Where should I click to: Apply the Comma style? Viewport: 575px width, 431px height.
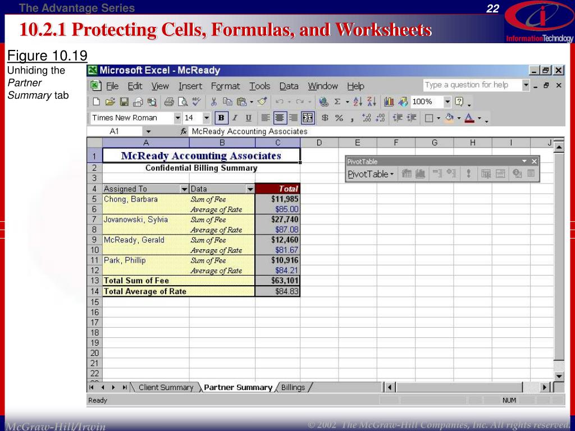tap(352, 119)
